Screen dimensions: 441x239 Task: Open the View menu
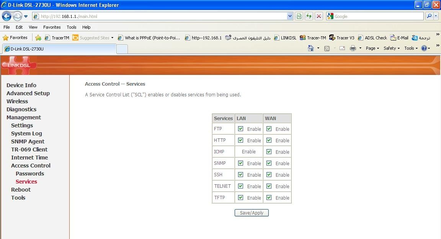pos(33,27)
